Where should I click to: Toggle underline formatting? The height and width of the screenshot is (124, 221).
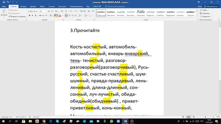(36, 15)
